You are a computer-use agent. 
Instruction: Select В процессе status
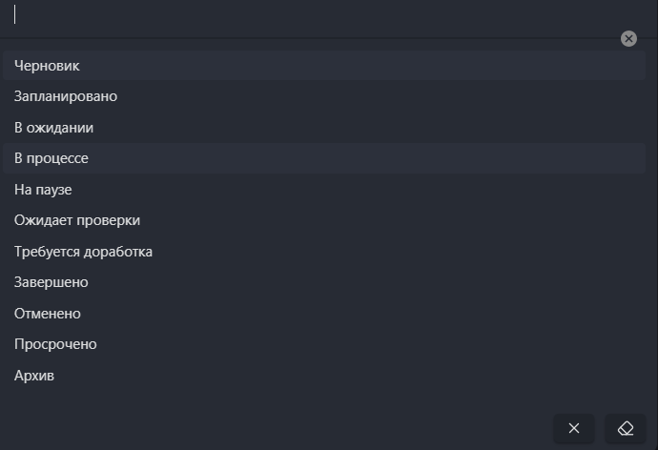click(x=51, y=158)
